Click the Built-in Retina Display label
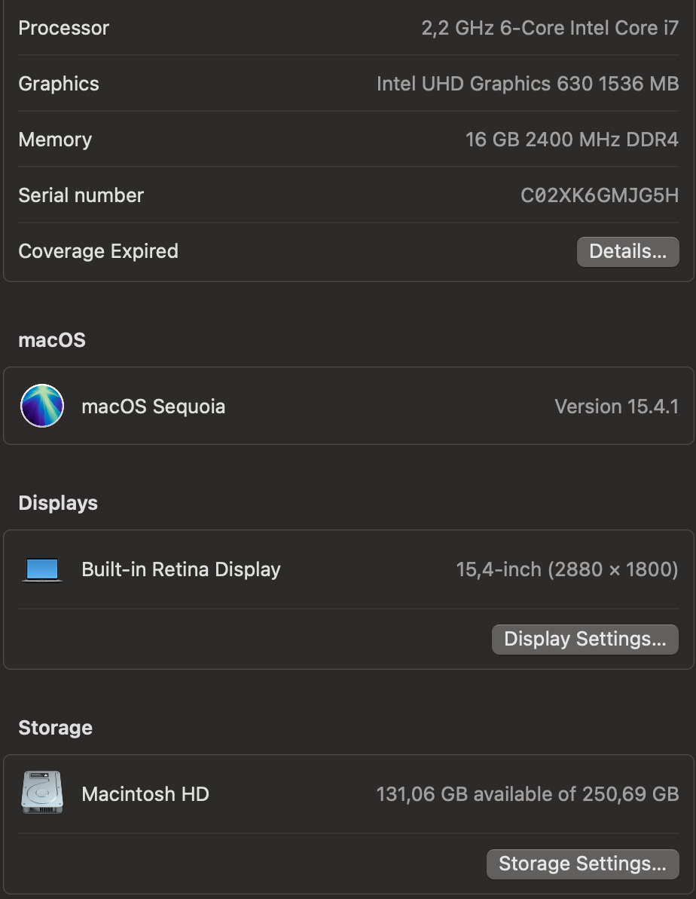696x899 pixels. pyautogui.click(x=181, y=569)
